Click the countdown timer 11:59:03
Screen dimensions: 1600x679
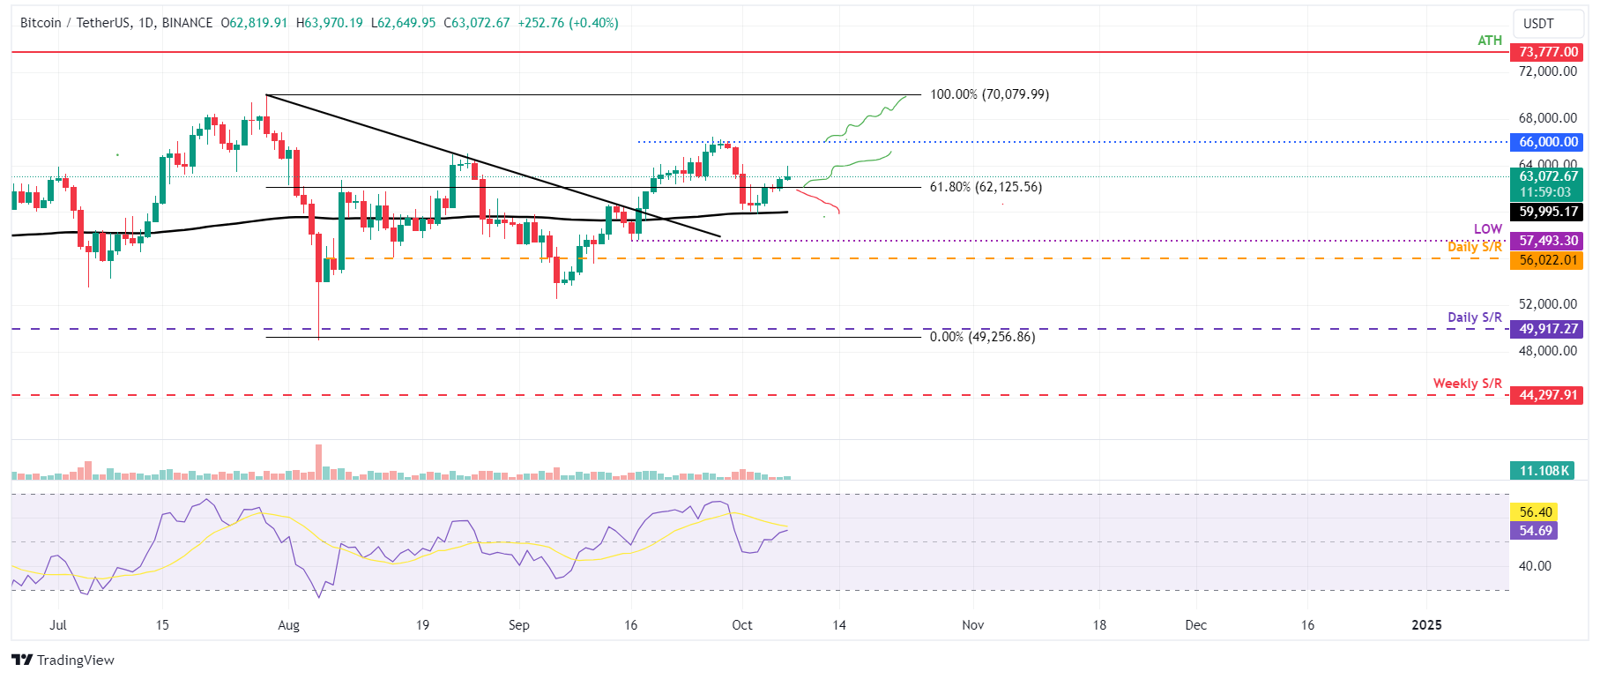pyautogui.click(x=1545, y=192)
